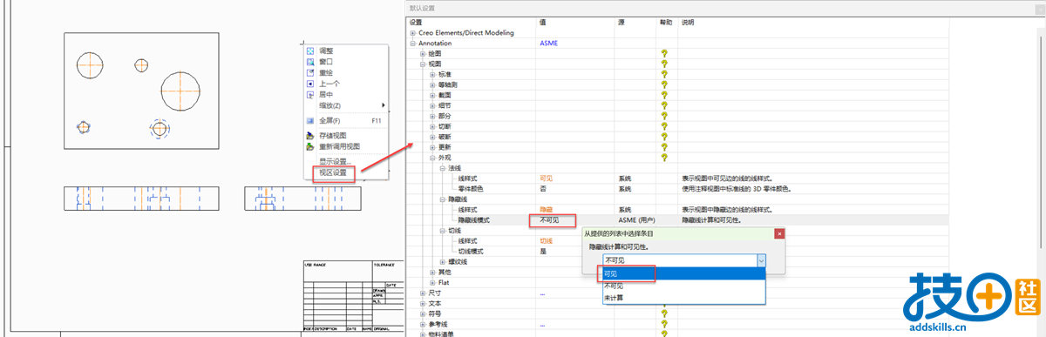Click the 存储视图 store view icon
Viewport: 1046px width, 337px height.
pos(309,136)
